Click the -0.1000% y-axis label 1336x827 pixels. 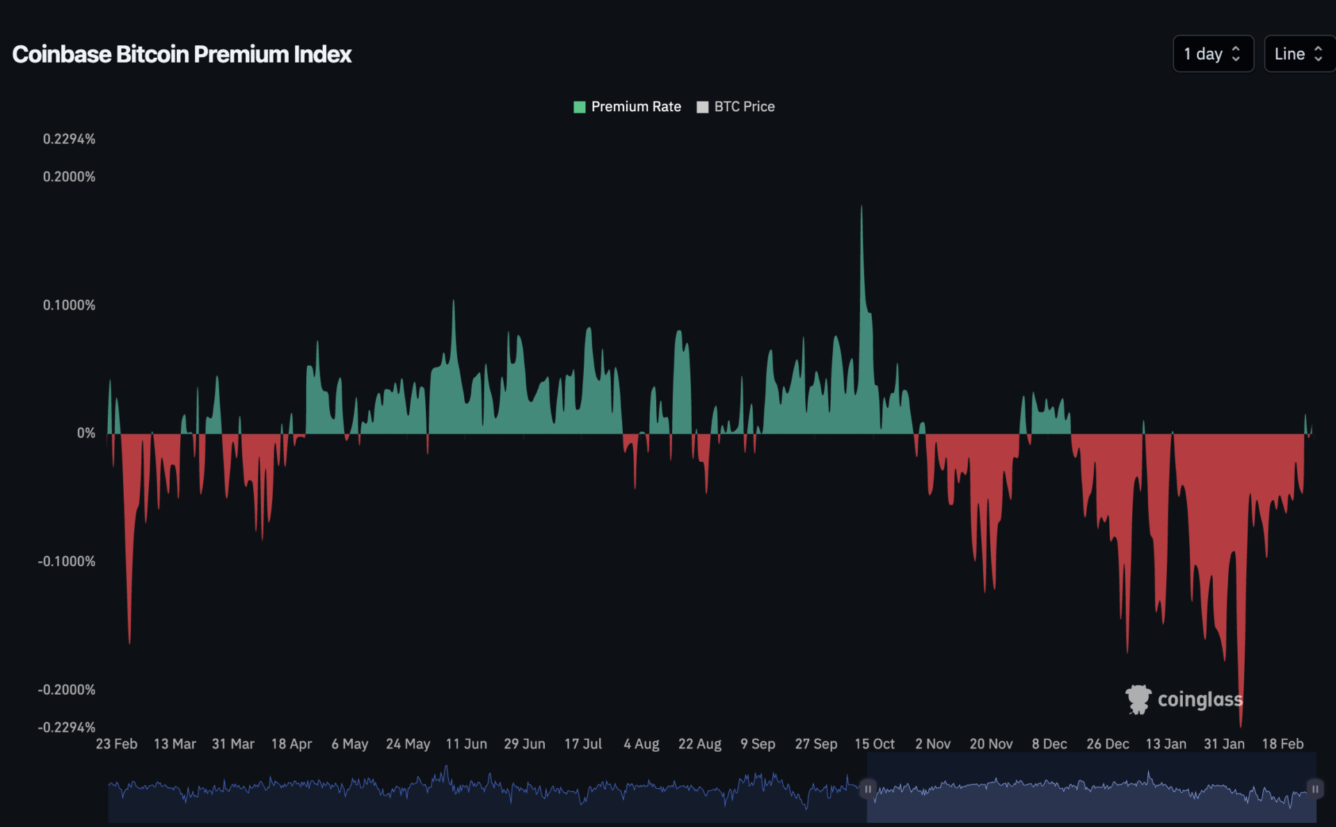coord(67,561)
